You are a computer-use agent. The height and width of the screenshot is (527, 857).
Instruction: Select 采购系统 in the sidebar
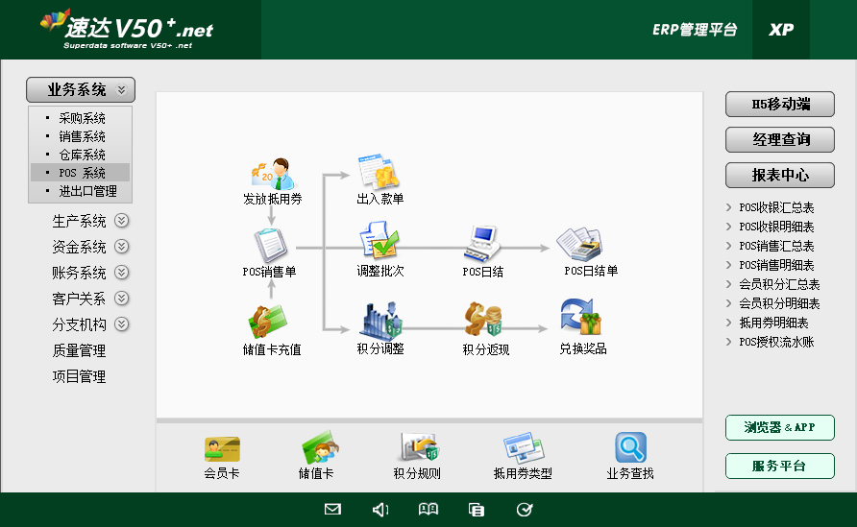82,118
